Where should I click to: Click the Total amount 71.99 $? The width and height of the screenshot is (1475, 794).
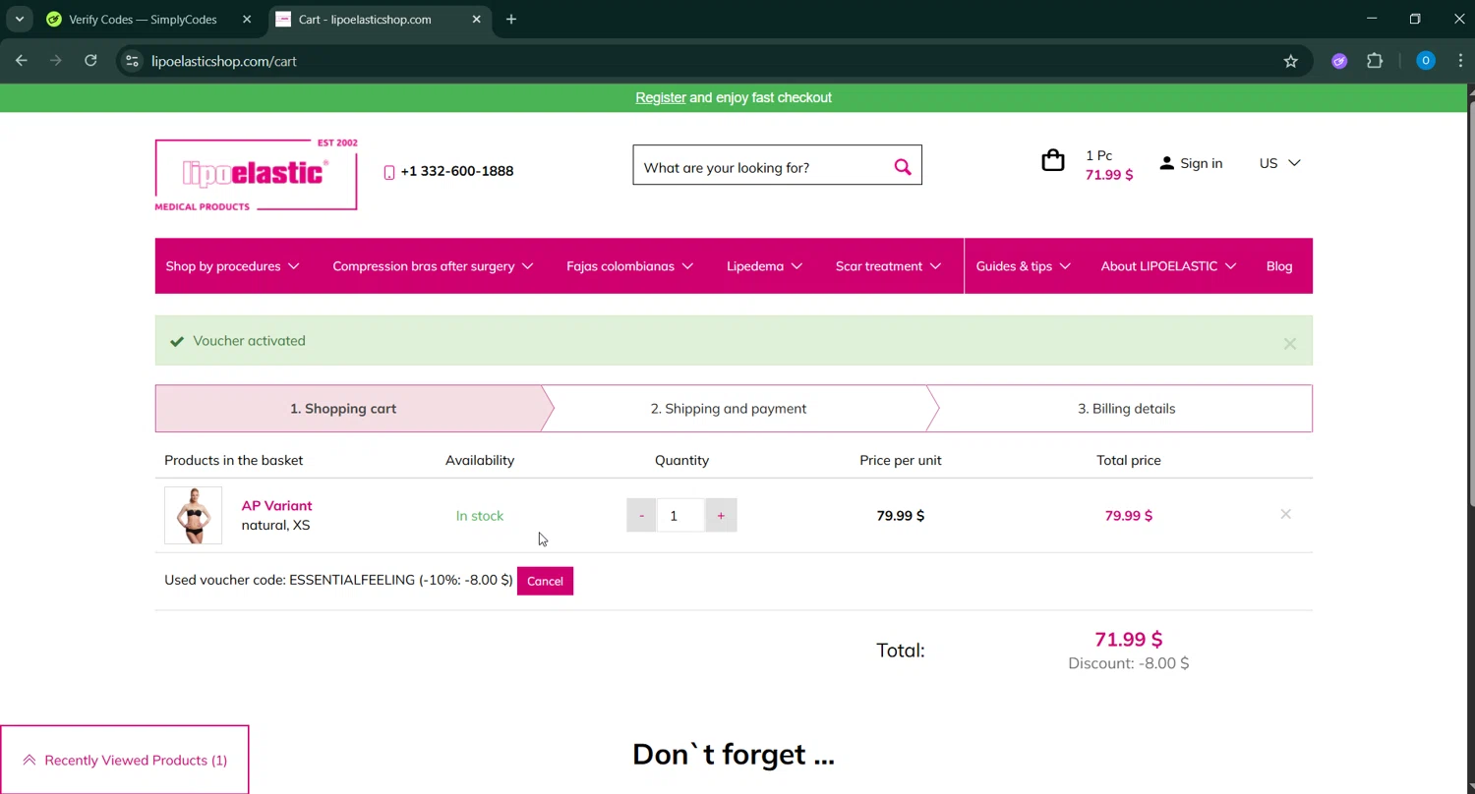coord(1129,639)
